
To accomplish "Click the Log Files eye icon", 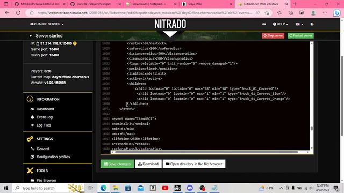I will (x=32, y=125).
